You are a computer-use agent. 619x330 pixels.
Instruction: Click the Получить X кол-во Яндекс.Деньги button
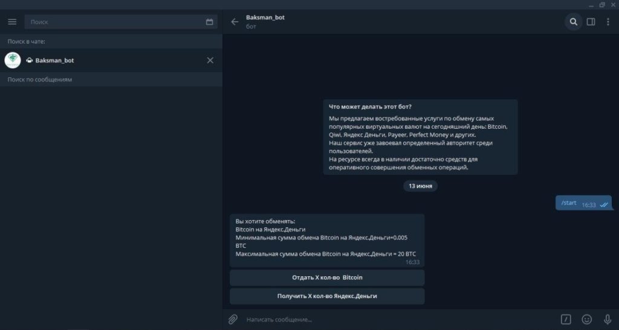(327, 296)
